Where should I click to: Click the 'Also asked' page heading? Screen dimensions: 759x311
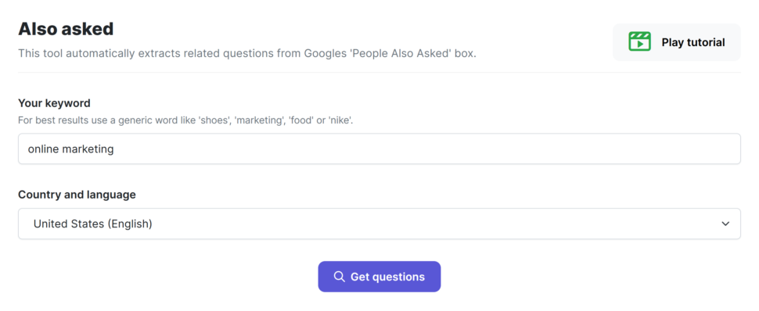[66, 29]
